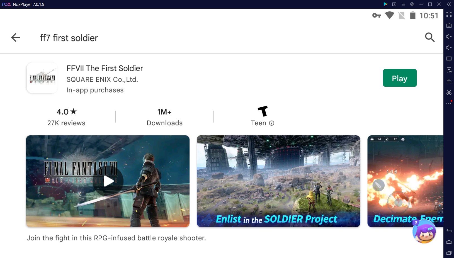Open NoxPlayer settings gear
This screenshot has width=454, height=258.
(412, 4)
